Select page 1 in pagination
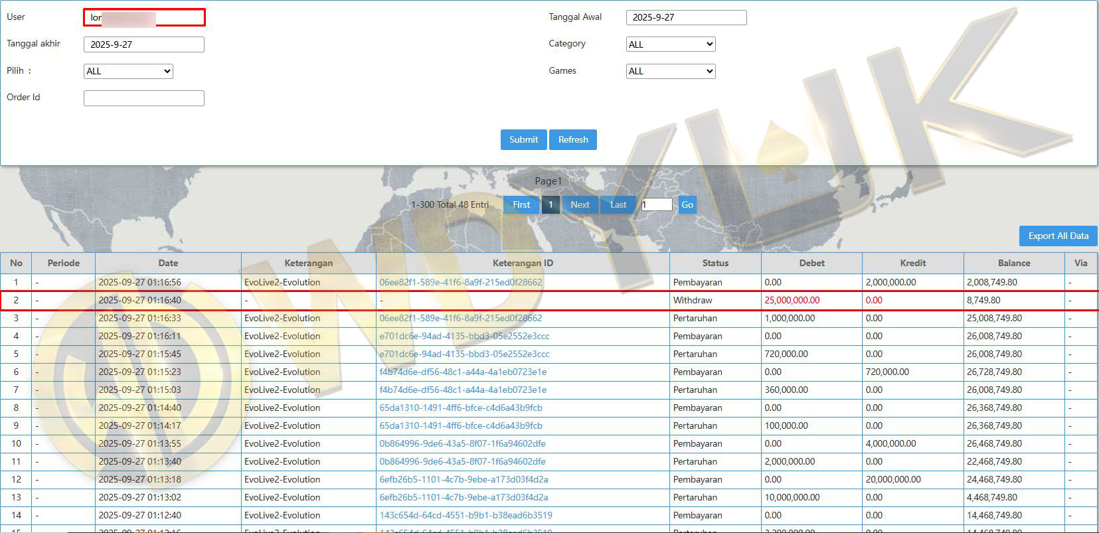The height and width of the screenshot is (533, 1099). point(550,204)
